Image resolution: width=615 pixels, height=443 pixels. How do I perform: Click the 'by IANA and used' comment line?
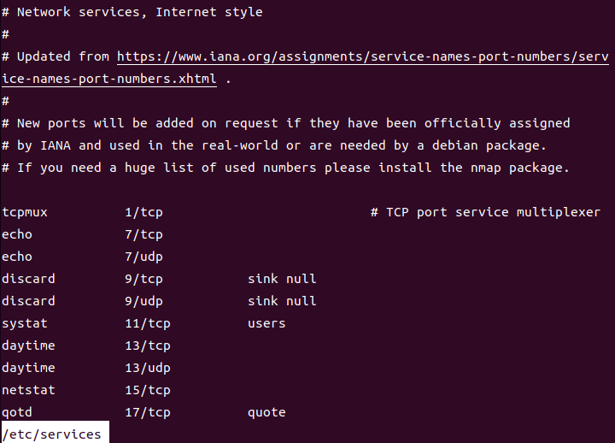[x=274, y=145]
